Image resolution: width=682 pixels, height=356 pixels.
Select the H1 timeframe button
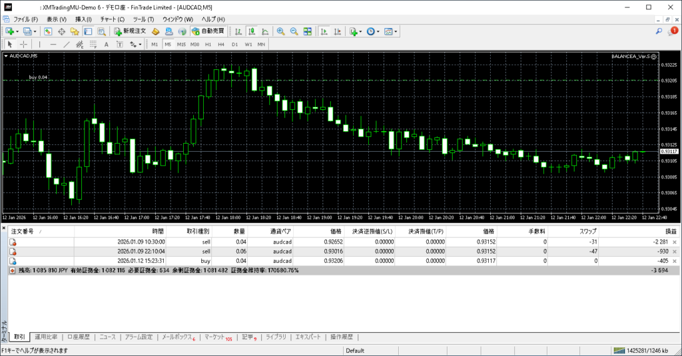pos(208,45)
